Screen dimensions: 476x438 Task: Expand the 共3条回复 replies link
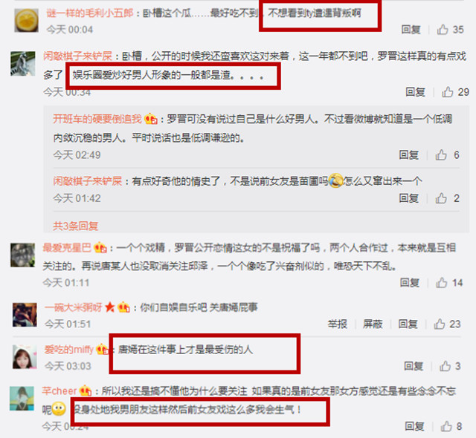76,226
